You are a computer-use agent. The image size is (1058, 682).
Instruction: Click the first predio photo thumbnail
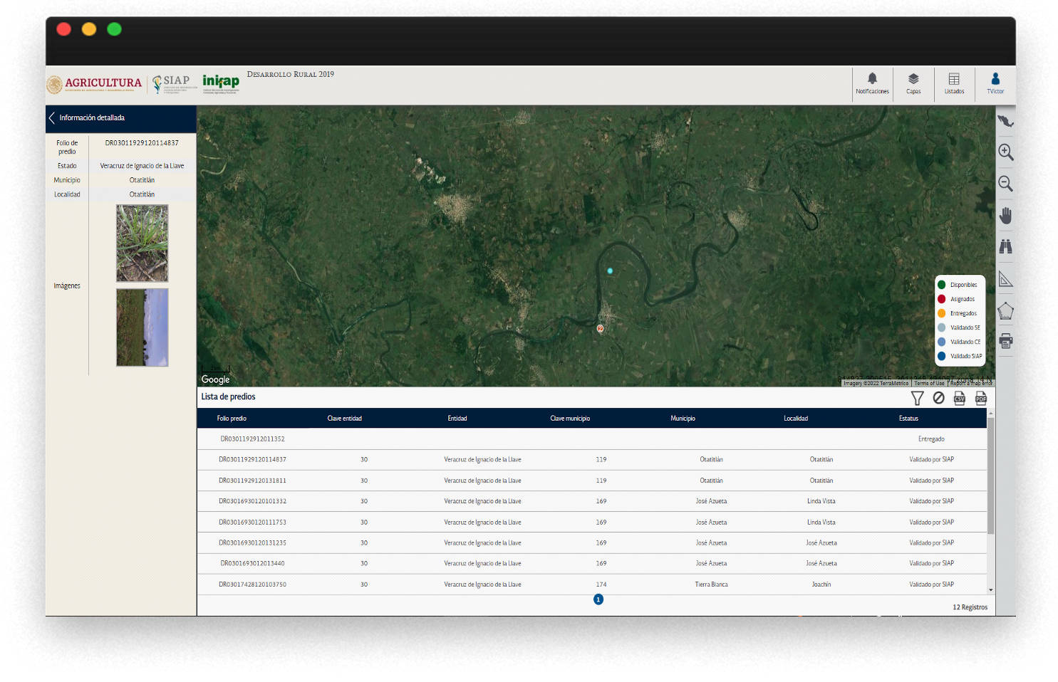coord(142,243)
